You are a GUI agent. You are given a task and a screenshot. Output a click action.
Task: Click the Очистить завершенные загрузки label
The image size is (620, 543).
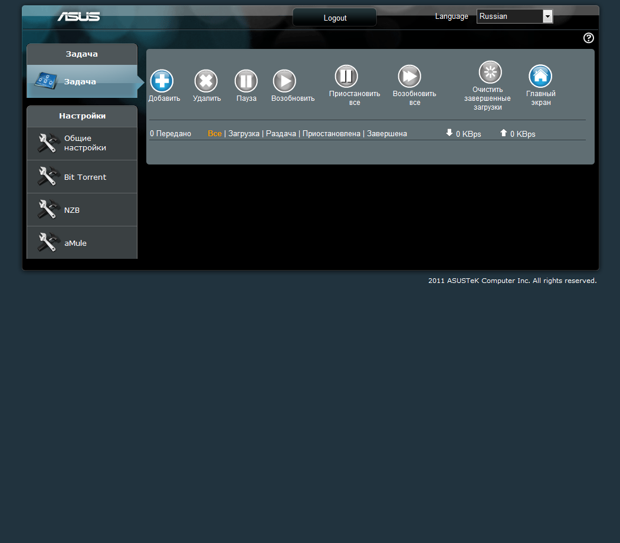[487, 98]
